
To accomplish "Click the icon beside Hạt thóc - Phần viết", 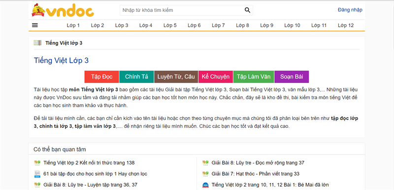I will coord(205,174).
